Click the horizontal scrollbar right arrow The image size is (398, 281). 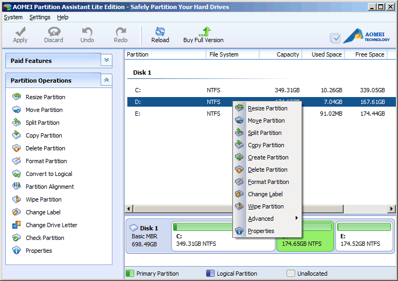(391, 209)
